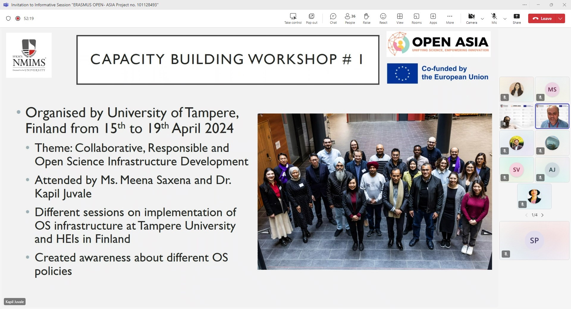Pop out the shared content
Viewport: 571px width, 309px height.
312,18
